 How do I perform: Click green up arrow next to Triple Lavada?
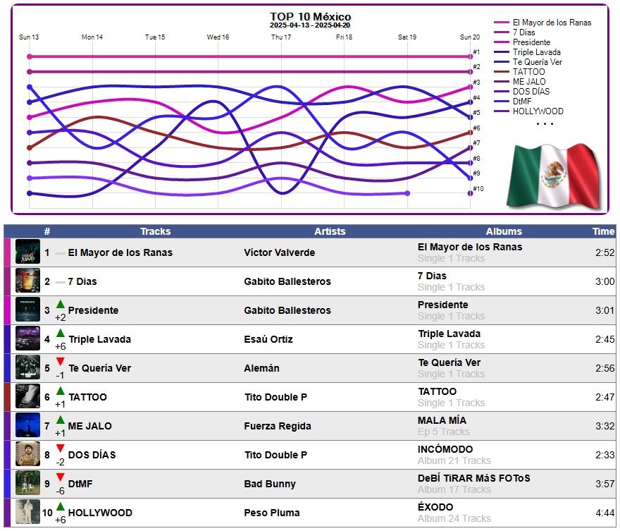(61, 333)
